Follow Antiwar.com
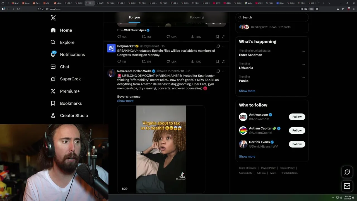 [x=297, y=117]
